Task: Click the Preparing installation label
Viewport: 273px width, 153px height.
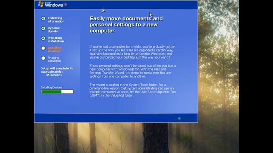Action: (x=56, y=40)
